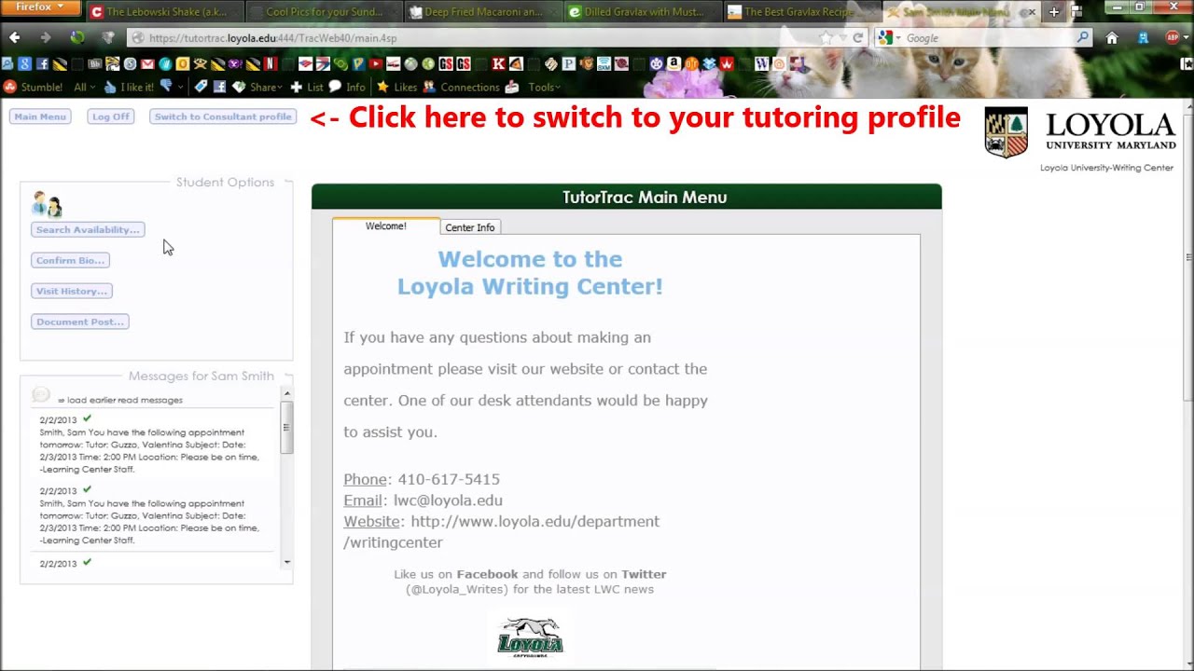The height and width of the screenshot is (671, 1194).
Task: Click the Main Menu button
Action: [40, 116]
